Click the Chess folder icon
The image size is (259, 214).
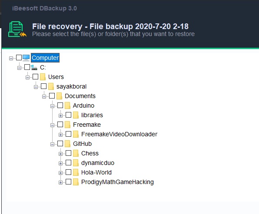point(76,154)
